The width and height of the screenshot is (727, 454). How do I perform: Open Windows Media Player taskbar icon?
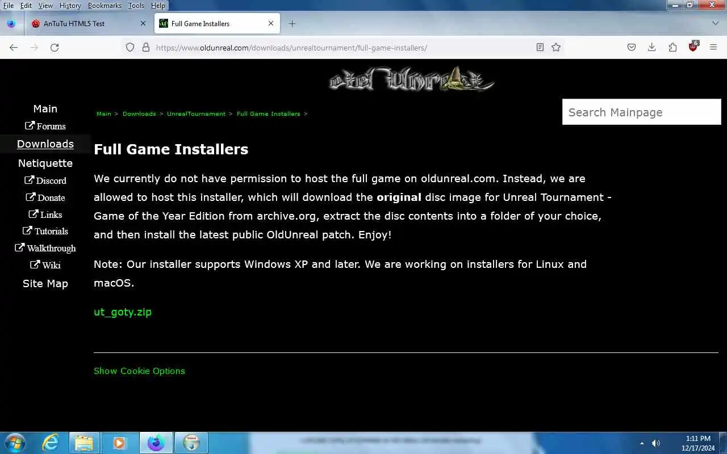tap(119, 443)
